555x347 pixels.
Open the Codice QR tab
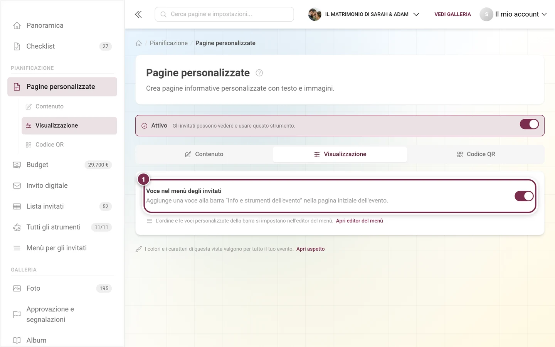[x=476, y=154]
